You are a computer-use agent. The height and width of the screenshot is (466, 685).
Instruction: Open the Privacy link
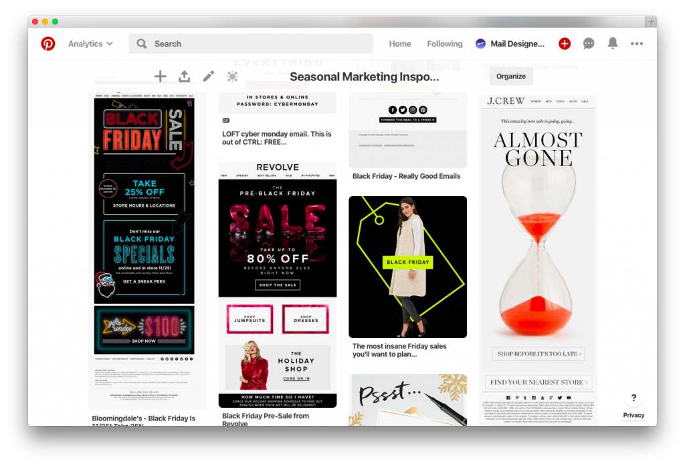633,415
